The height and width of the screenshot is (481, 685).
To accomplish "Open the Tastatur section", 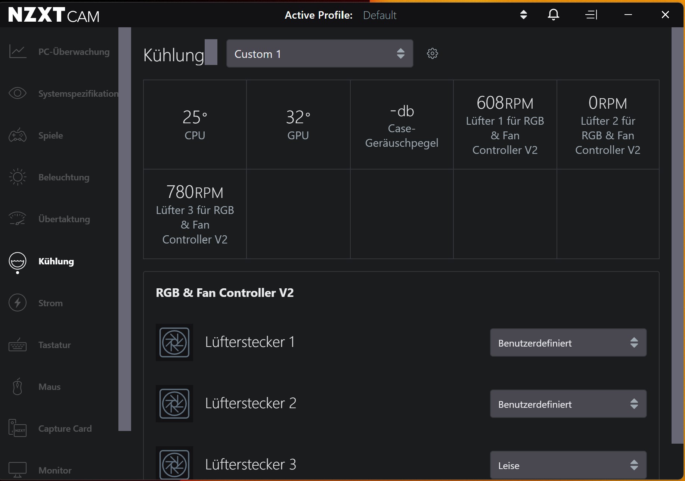I will point(55,345).
